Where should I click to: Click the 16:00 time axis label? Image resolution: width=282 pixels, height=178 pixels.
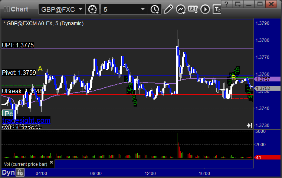(x=204, y=174)
